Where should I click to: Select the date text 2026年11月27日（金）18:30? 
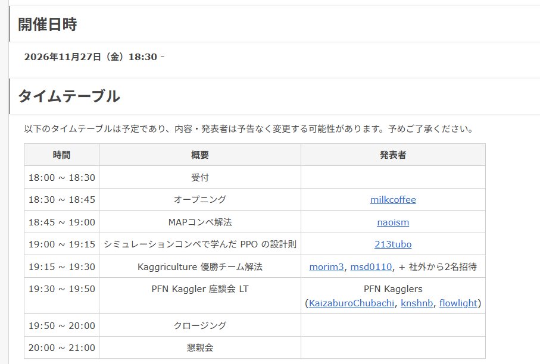pyautogui.click(x=90, y=57)
